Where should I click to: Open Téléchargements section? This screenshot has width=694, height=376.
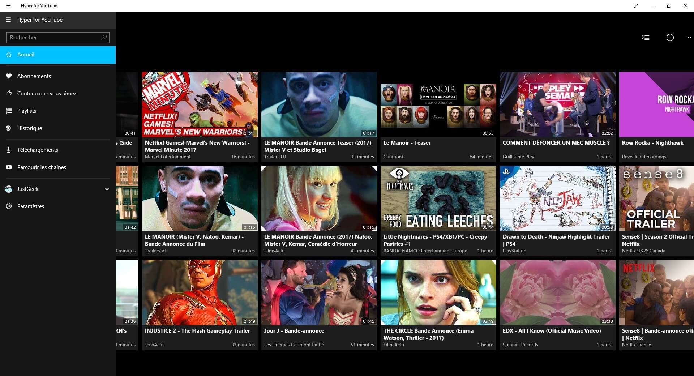pyautogui.click(x=58, y=150)
